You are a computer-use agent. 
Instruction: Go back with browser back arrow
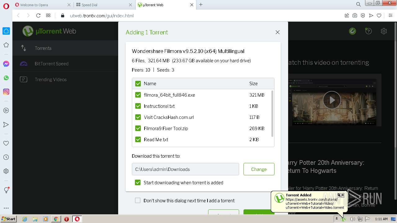coord(18,15)
